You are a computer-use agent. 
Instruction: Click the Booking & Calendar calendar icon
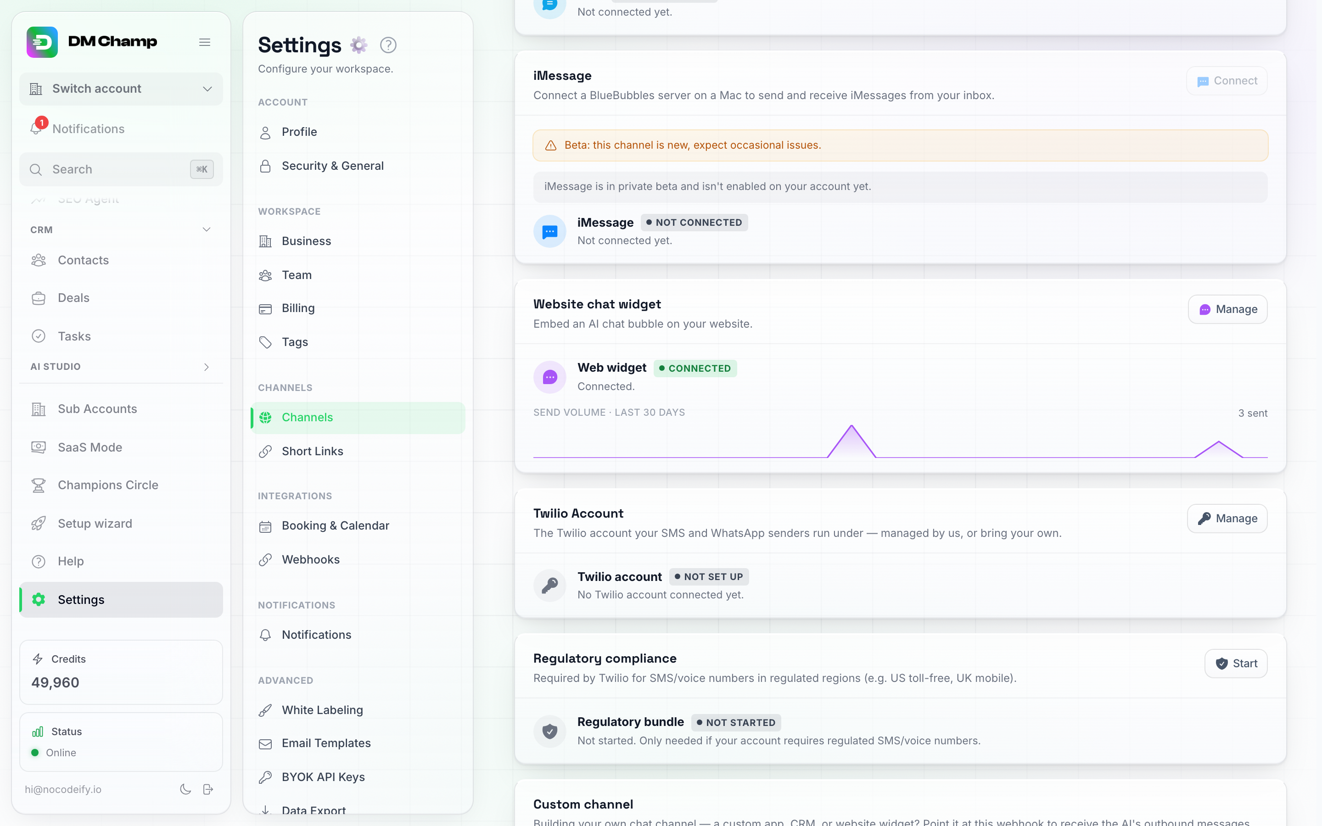click(x=265, y=526)
